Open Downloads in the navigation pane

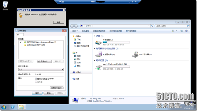click(77, 39)
